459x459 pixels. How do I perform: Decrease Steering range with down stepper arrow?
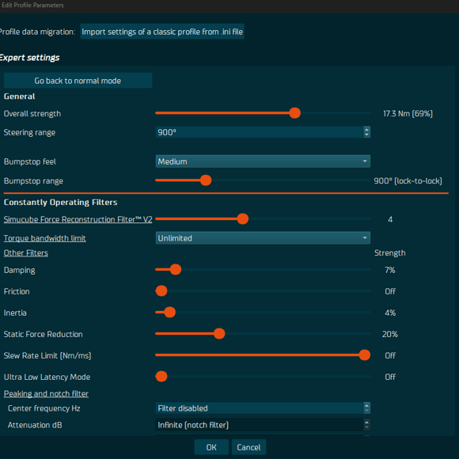[x=366, y=135]
